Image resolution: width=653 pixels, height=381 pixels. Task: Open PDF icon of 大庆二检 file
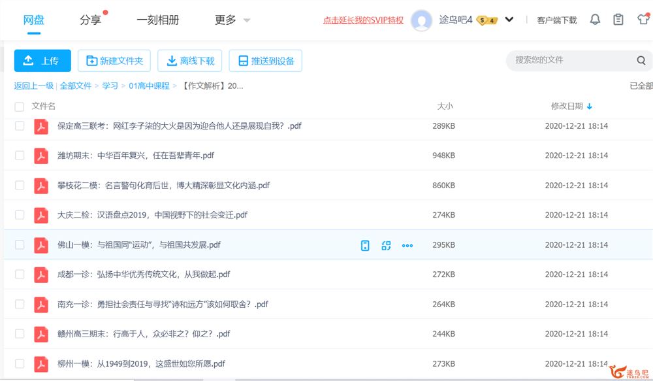pos(40,215)
